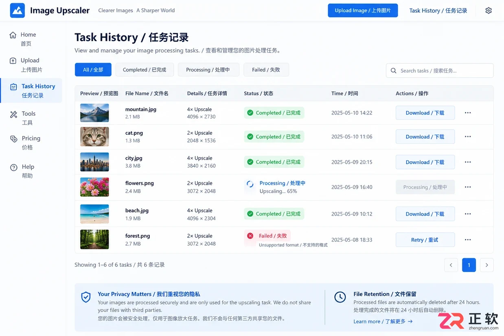Screen dimensions: 504x336
Task: Open Tools / 工具 in sidebar
Action: tap(32, 118)
